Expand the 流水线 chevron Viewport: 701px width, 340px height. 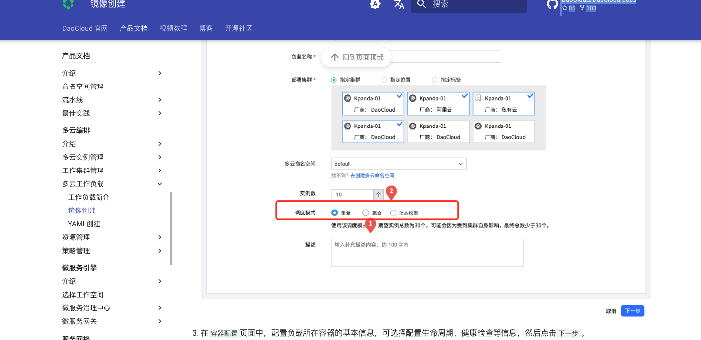pos(160,100)
